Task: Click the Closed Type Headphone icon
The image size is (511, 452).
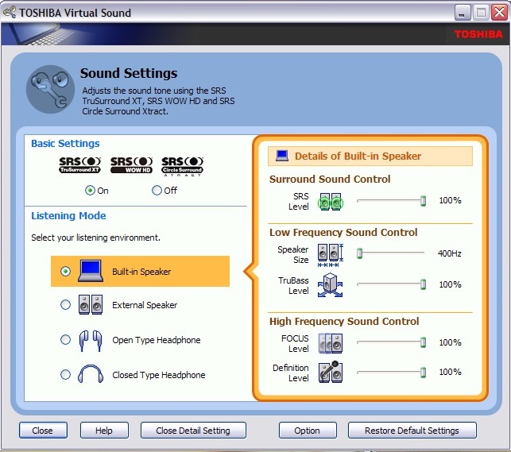Action: click(x=91, y=375)
